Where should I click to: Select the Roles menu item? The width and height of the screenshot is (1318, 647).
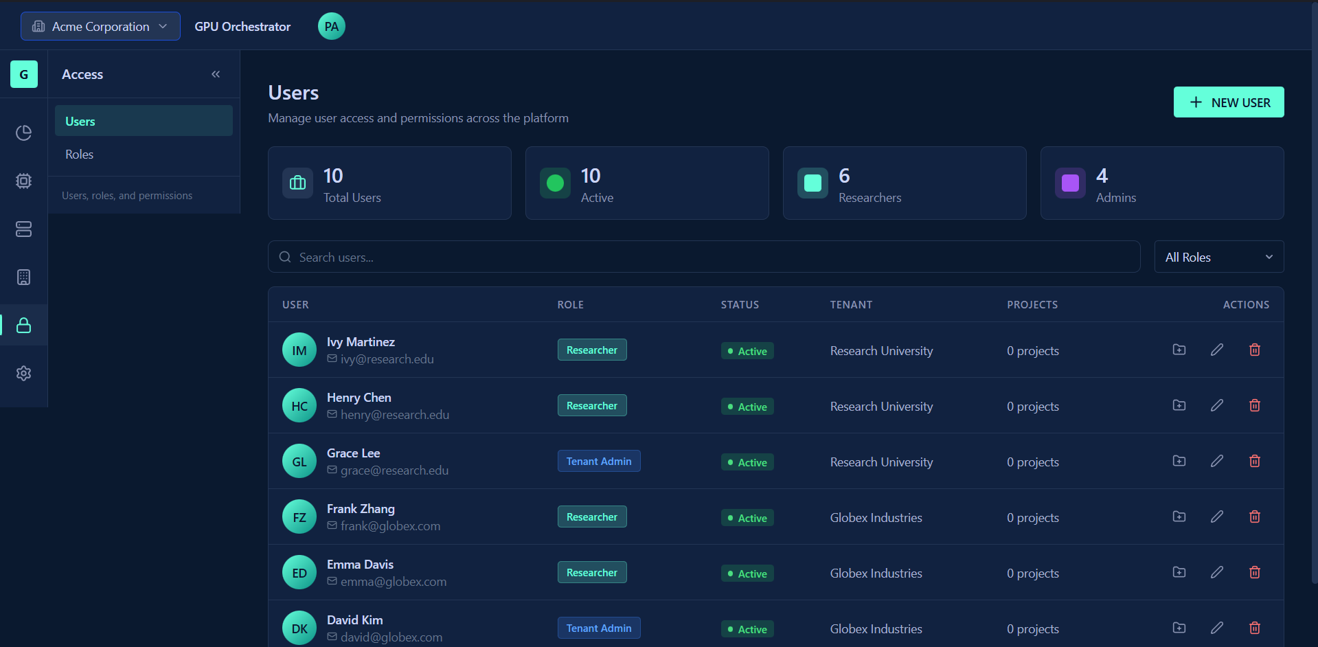(x=80, y=155)
